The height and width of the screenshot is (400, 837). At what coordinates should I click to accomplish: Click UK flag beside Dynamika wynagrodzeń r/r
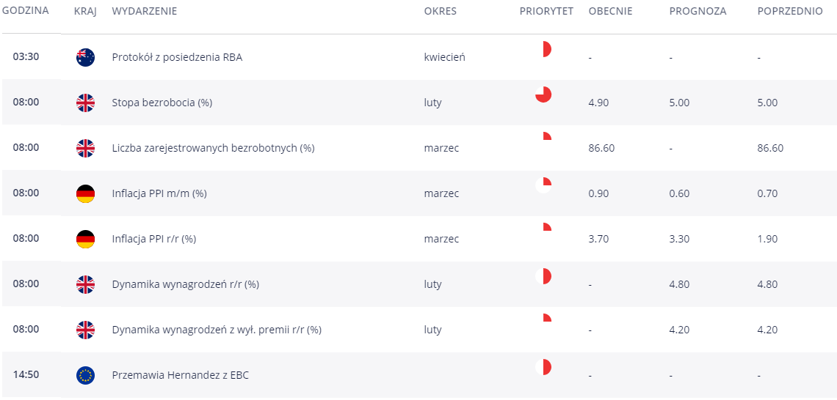click(x=85, y=284)
